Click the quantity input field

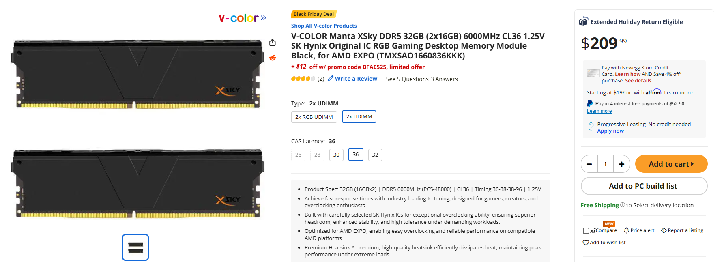(x=605, y=164)
